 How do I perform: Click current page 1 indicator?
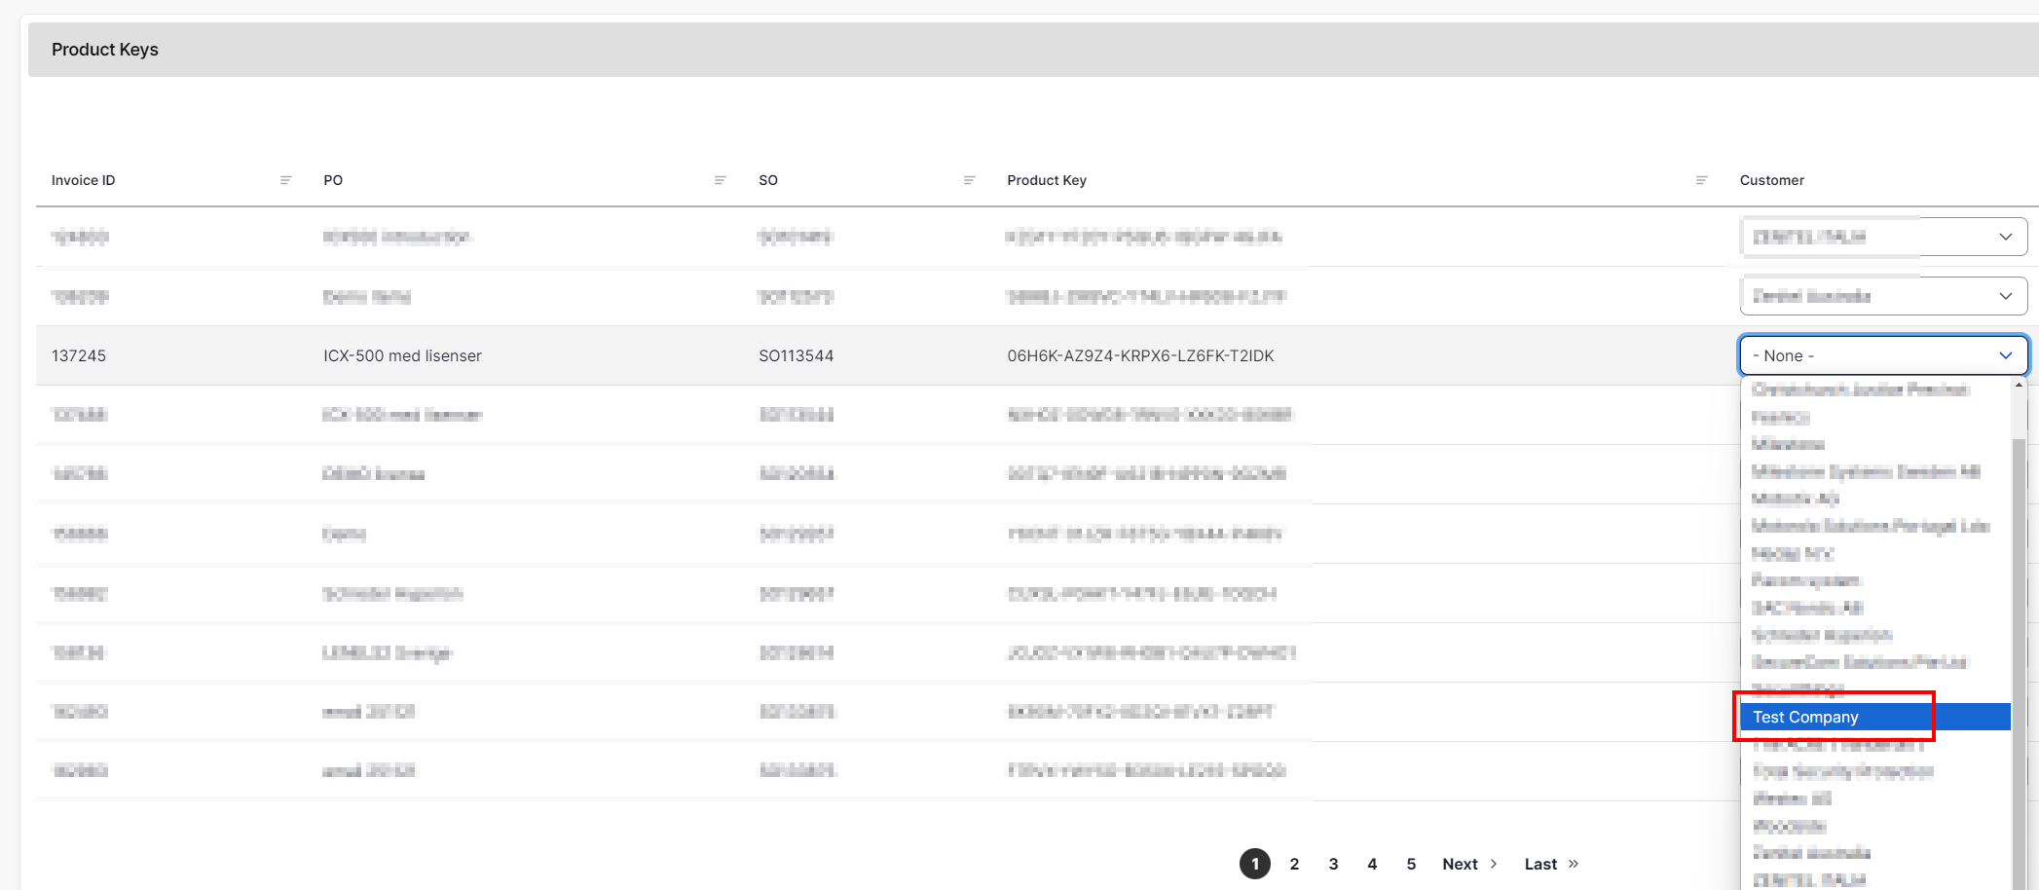(x=1255, y=864)
